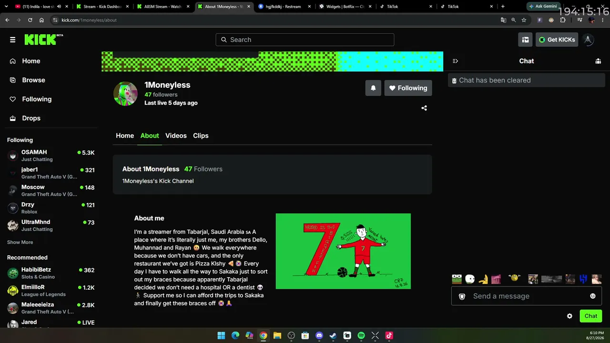This screenshot has height=343, width=610.
Task: Click the 1Moneyless profile avatar
Action: 125,93
